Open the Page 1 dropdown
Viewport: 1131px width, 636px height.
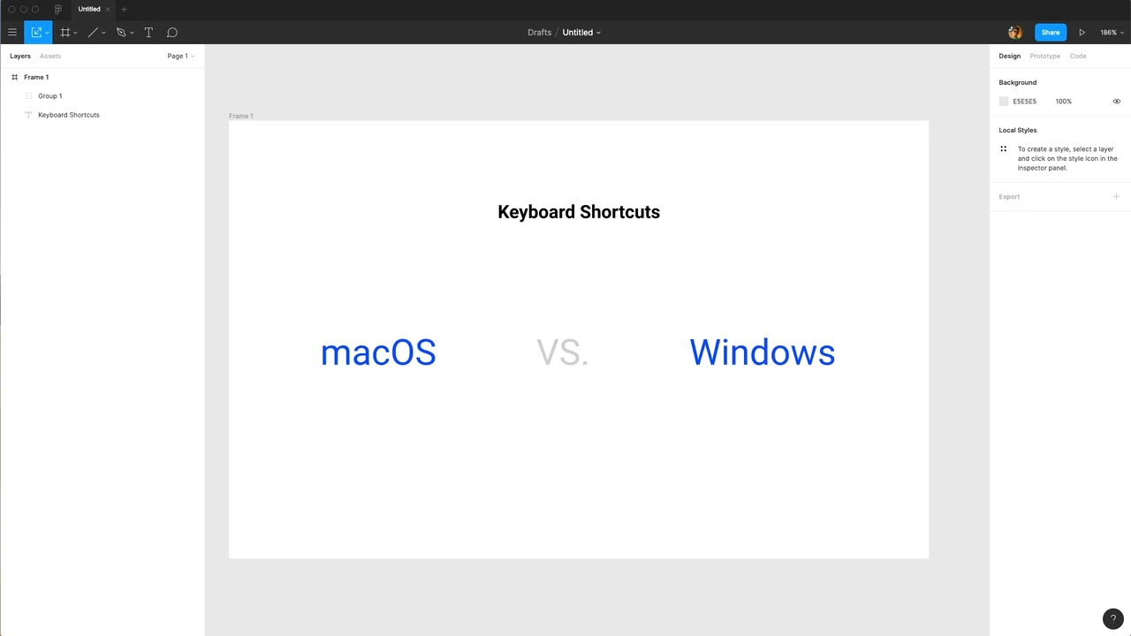181,56
